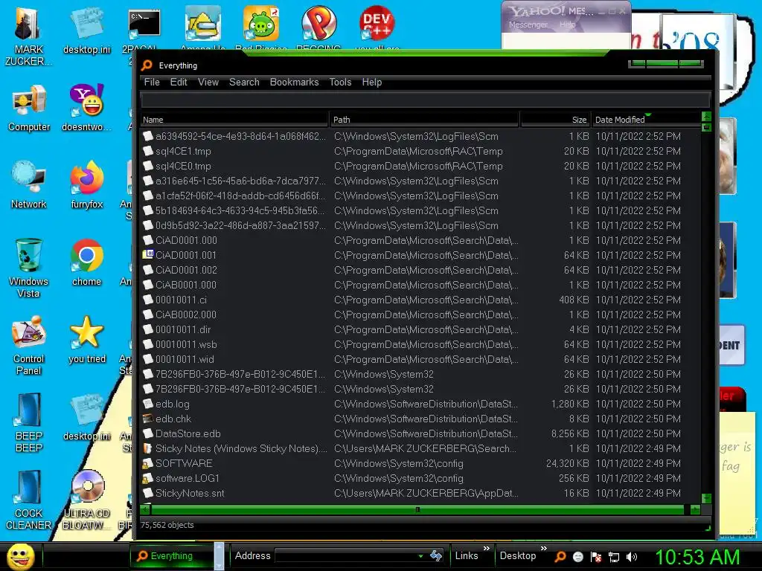
Task: Select the sql4CE1.tmp file row
Action: (421, 151)
